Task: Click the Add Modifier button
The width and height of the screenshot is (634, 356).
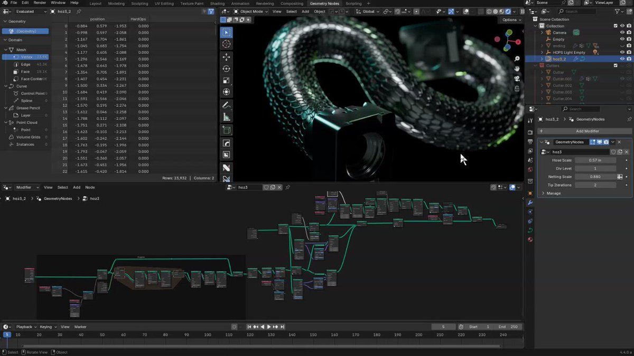Action: [x=584, y=131]
